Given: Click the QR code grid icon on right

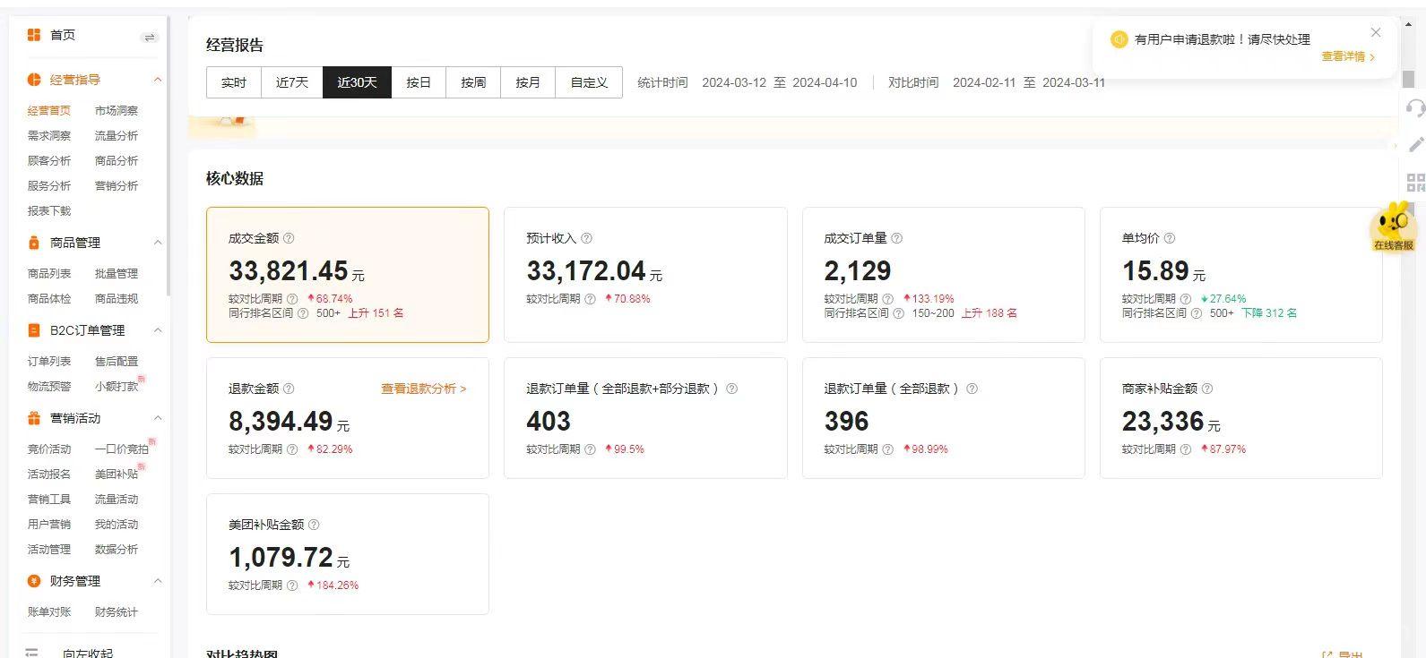Looking at the screenshot, I should (x=1415, y=183).
